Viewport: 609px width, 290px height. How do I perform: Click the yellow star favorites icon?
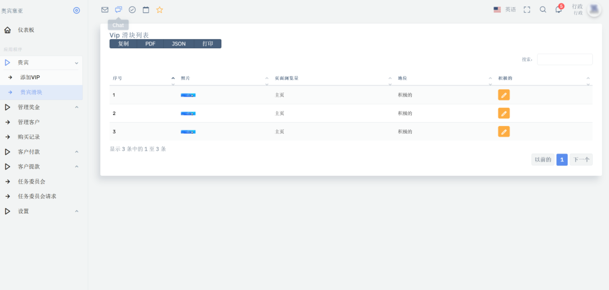pos(159,10)
